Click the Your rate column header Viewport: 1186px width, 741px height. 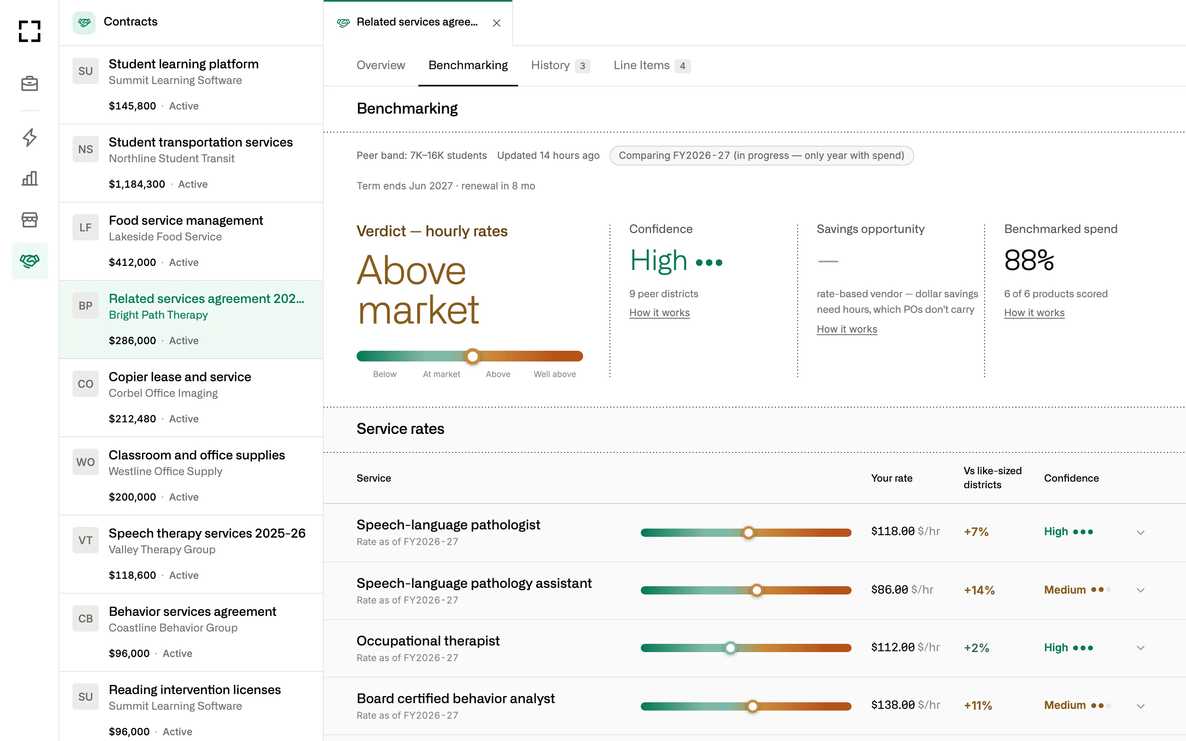pyautogui.click(x=892, y=478)
